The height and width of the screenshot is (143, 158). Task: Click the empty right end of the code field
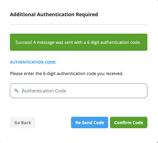[x=132, y=91]
